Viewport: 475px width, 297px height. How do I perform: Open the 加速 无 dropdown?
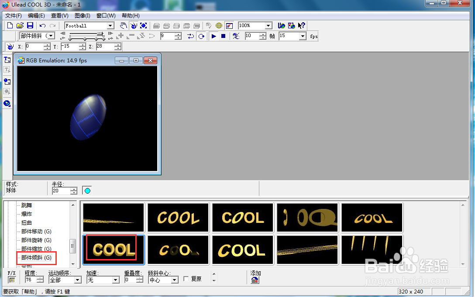click(115, 280)
